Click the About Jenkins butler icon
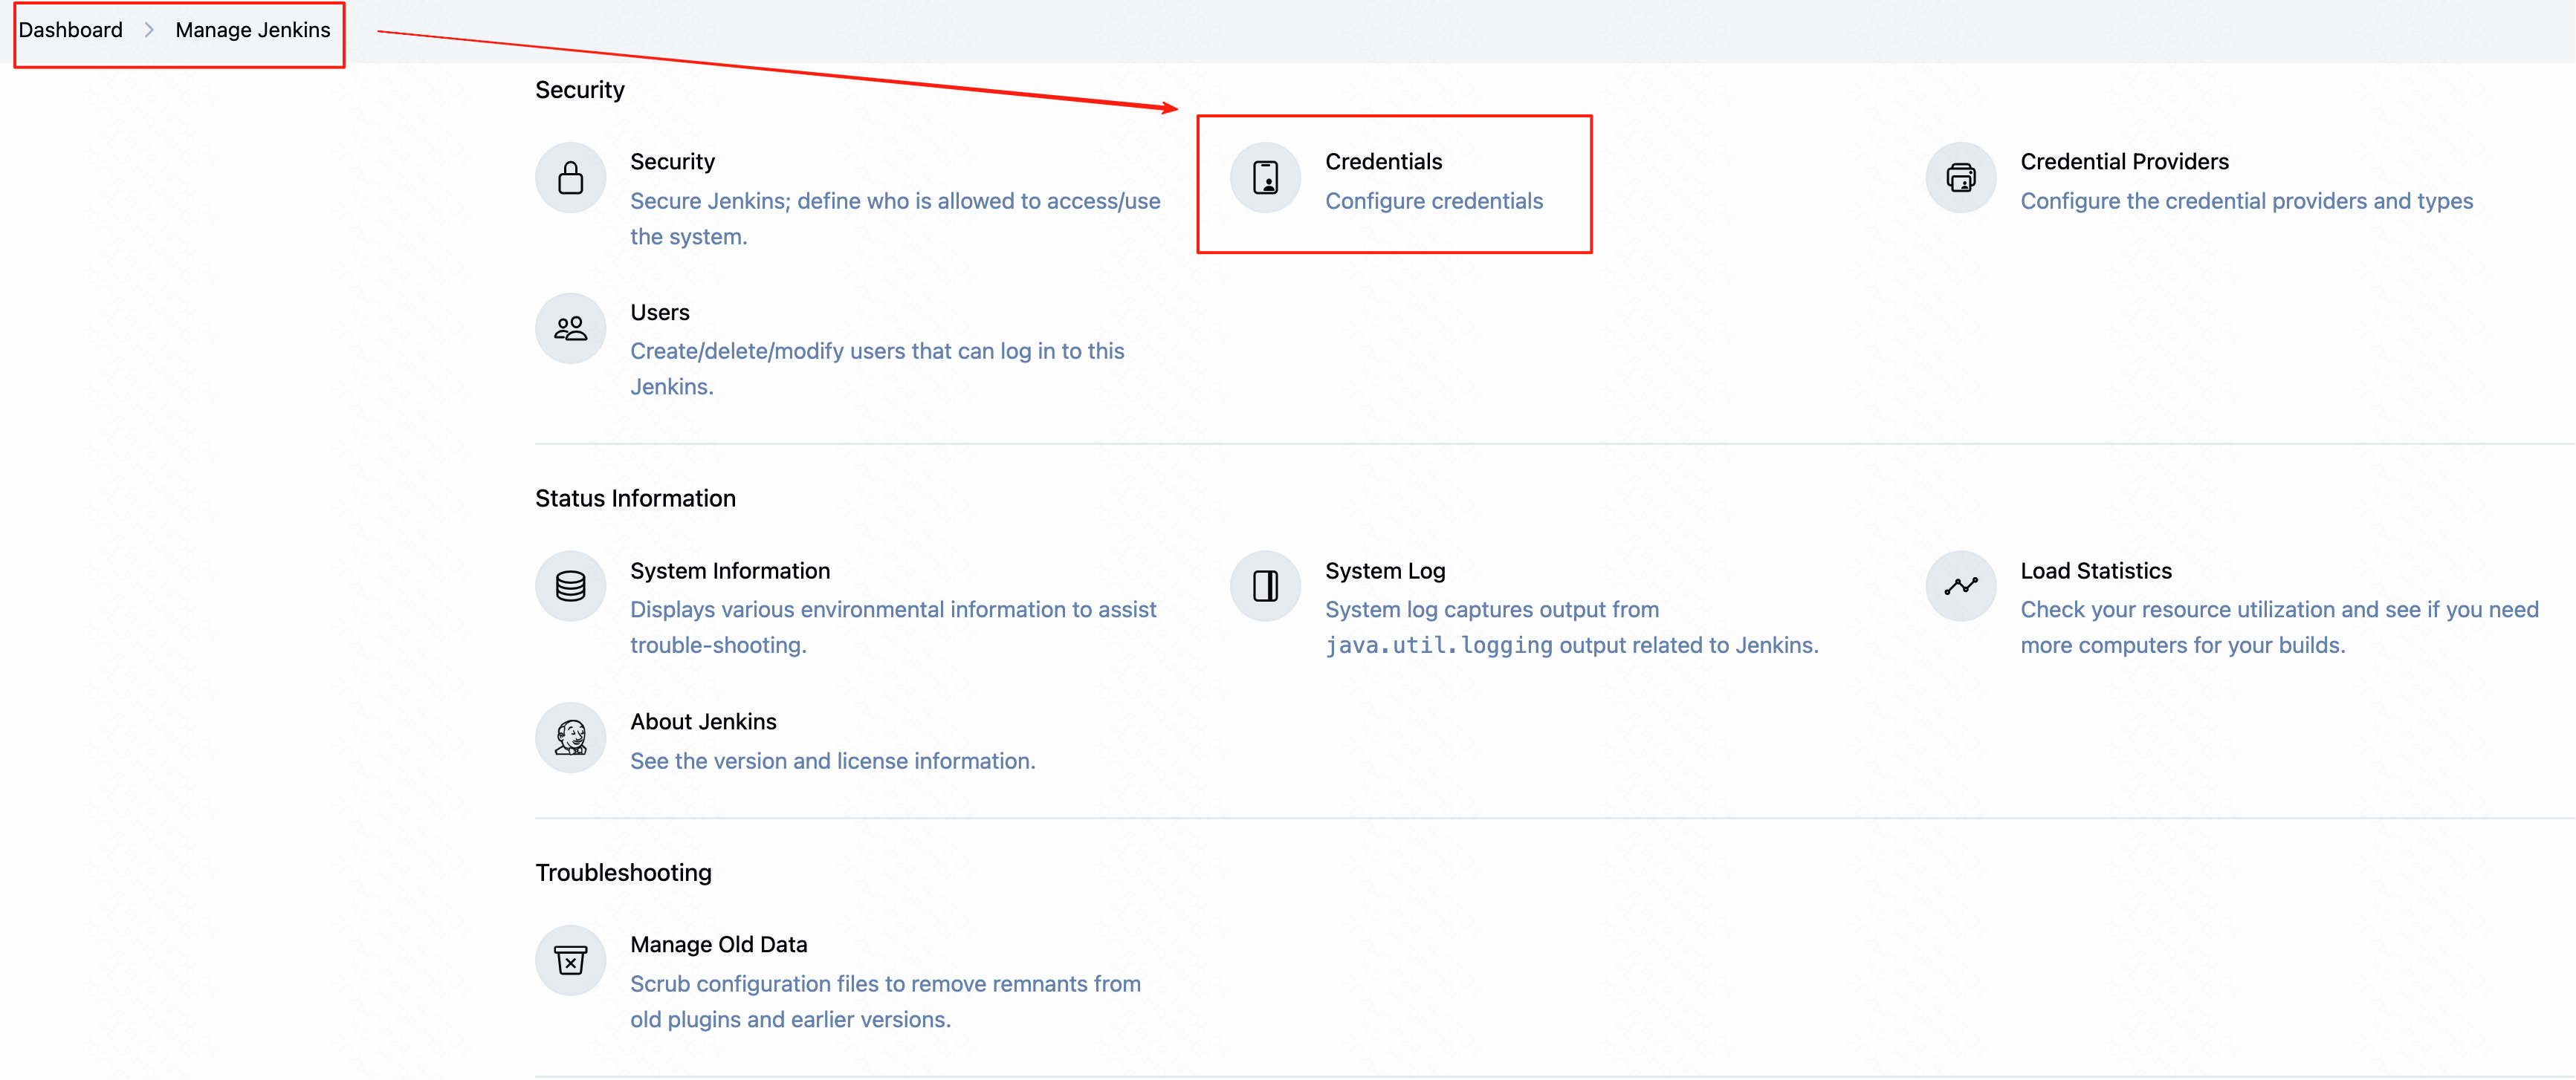Viewport: 2576px width, 1080px height. tap(570, 738)
